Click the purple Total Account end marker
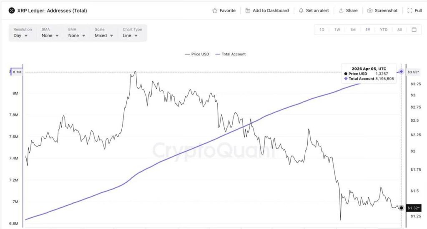 pyautogui.click(x=402, y=72)
